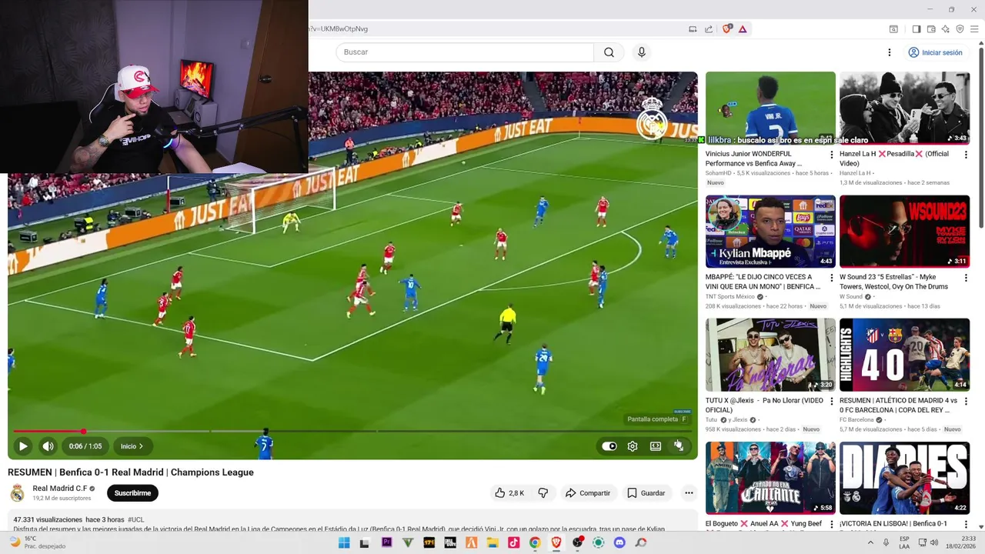The height and width of the screenshot is (554, 985).
Task: Open weather widget 16°C despejado
Action: [x=37, y=542]
